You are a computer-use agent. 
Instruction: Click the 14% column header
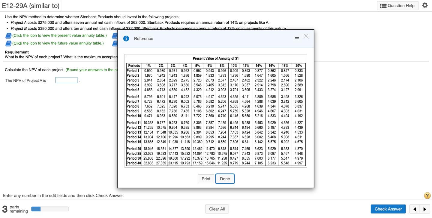coord(259,66)
